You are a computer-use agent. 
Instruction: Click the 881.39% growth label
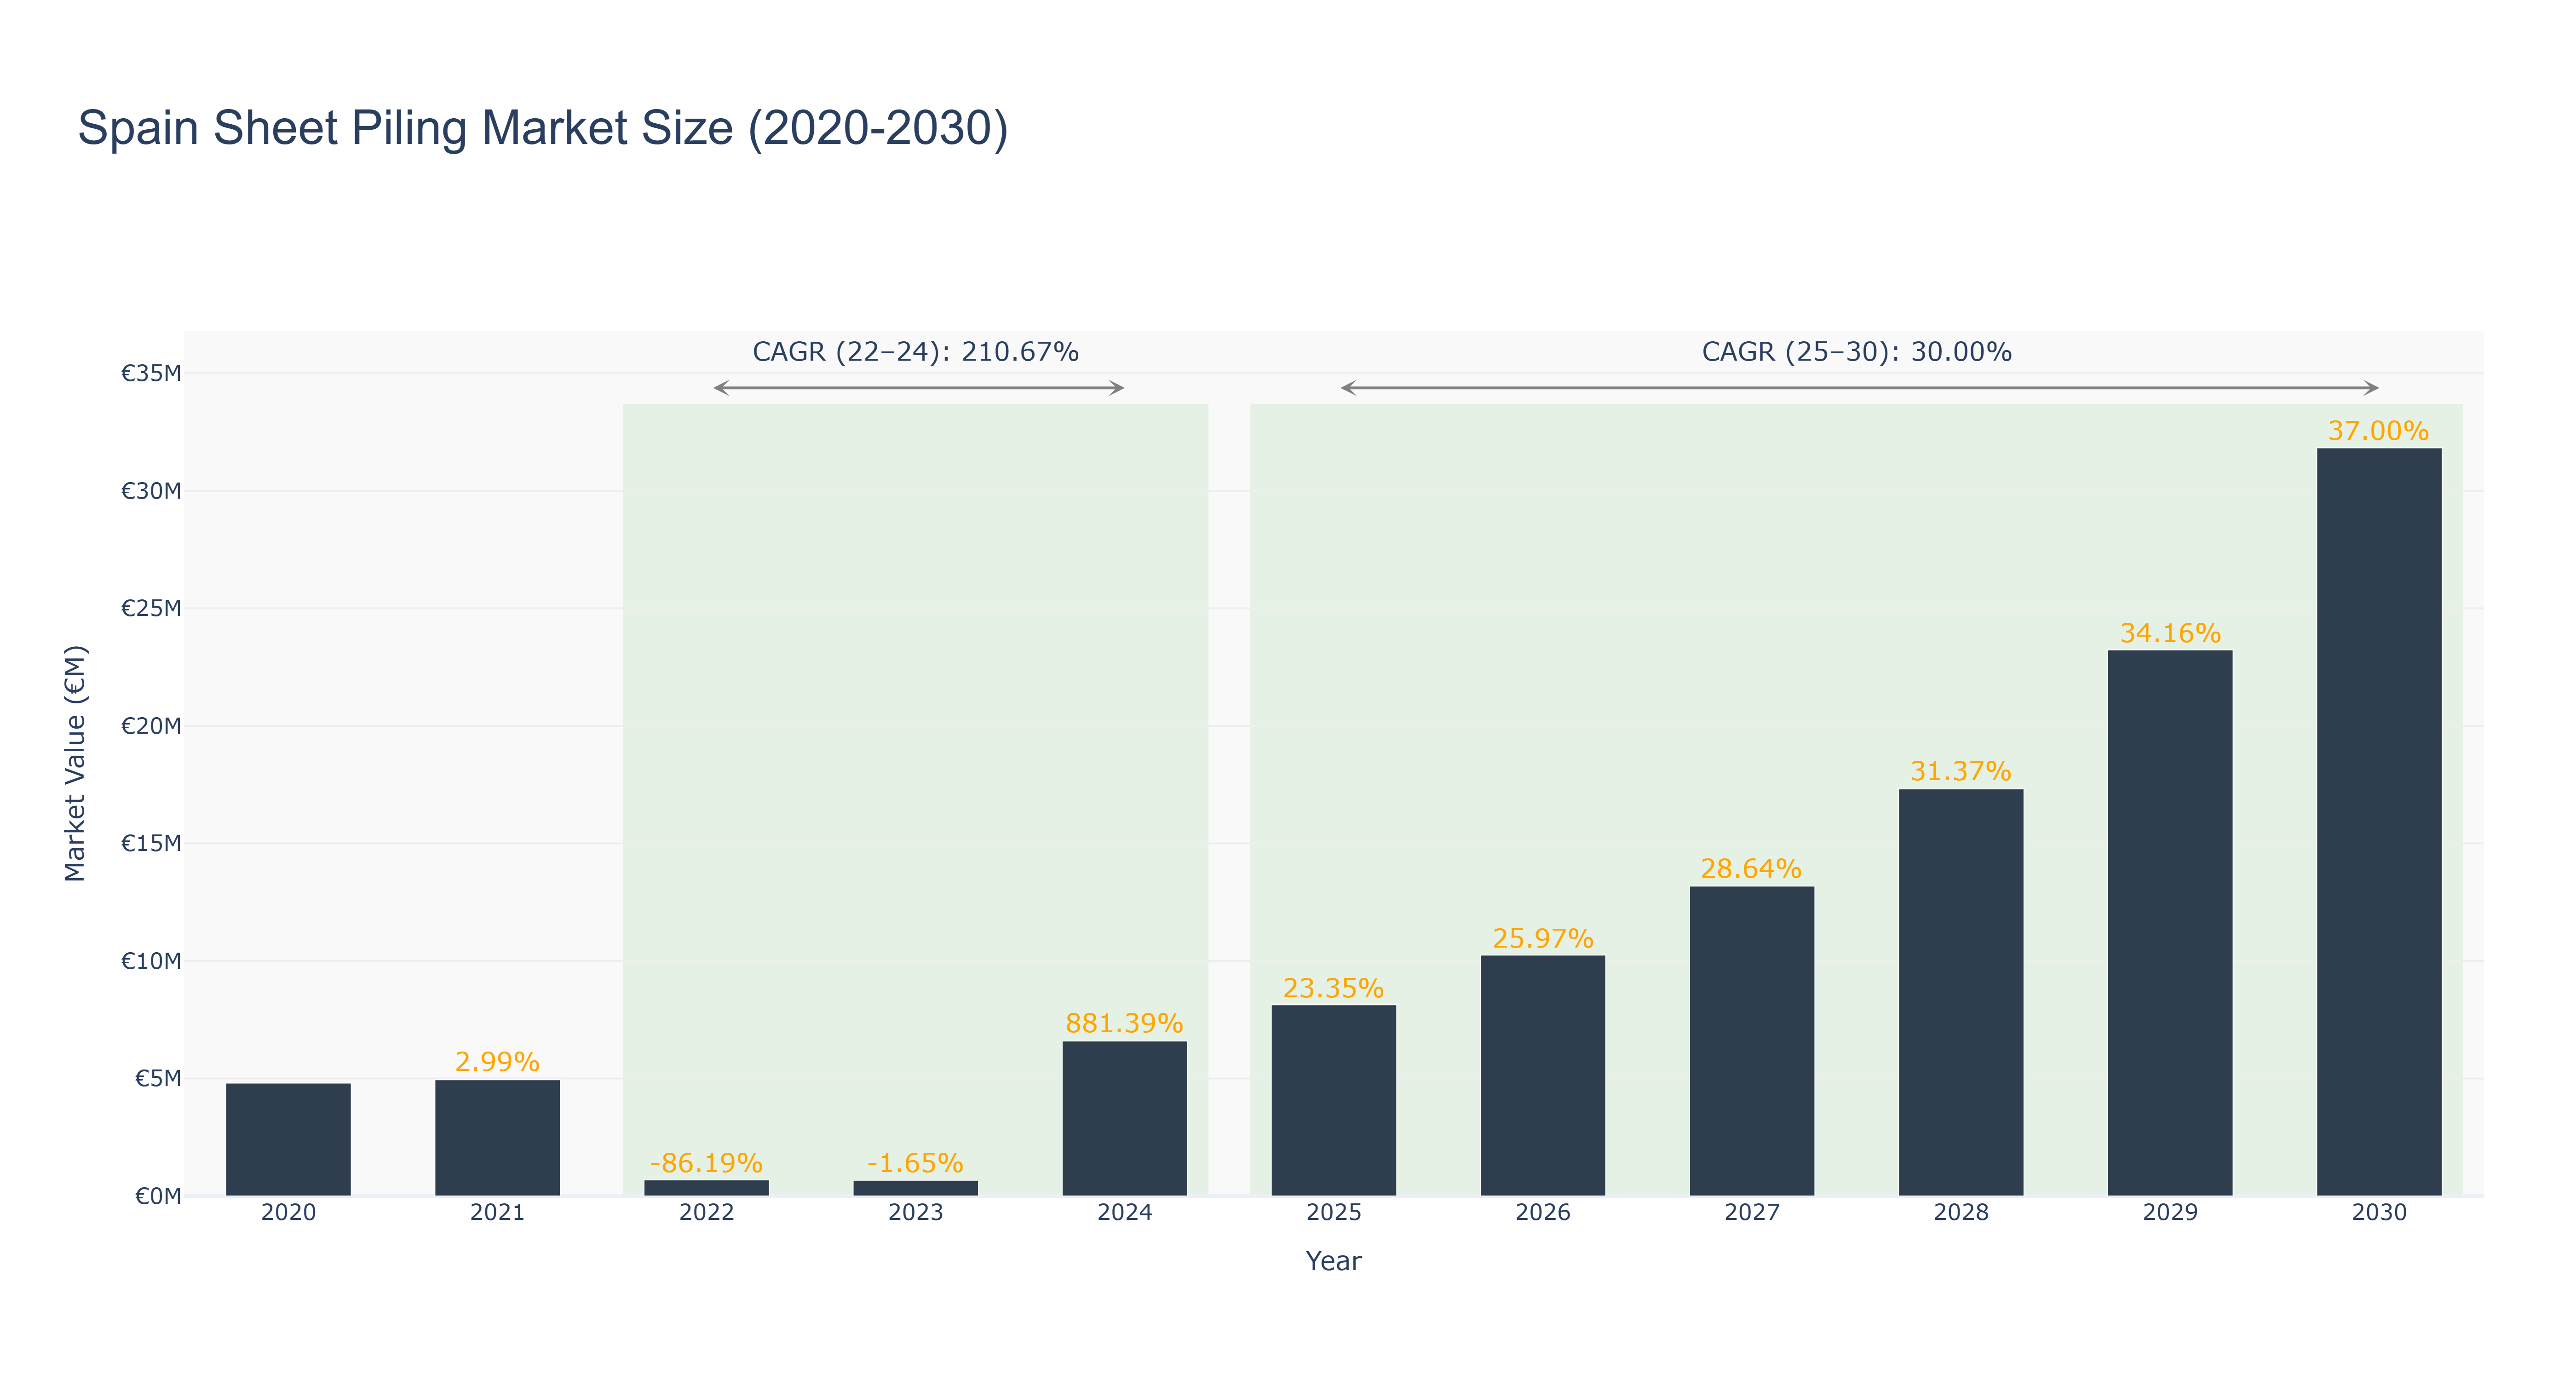tap(1125, 1023)
